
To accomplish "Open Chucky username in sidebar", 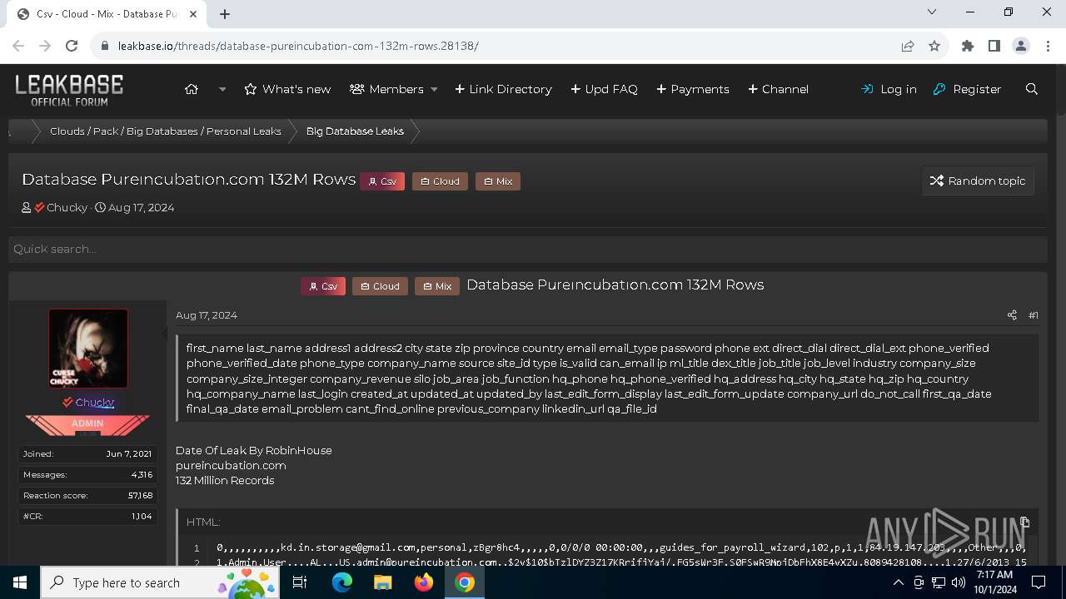I will click(x=94, y=403).
